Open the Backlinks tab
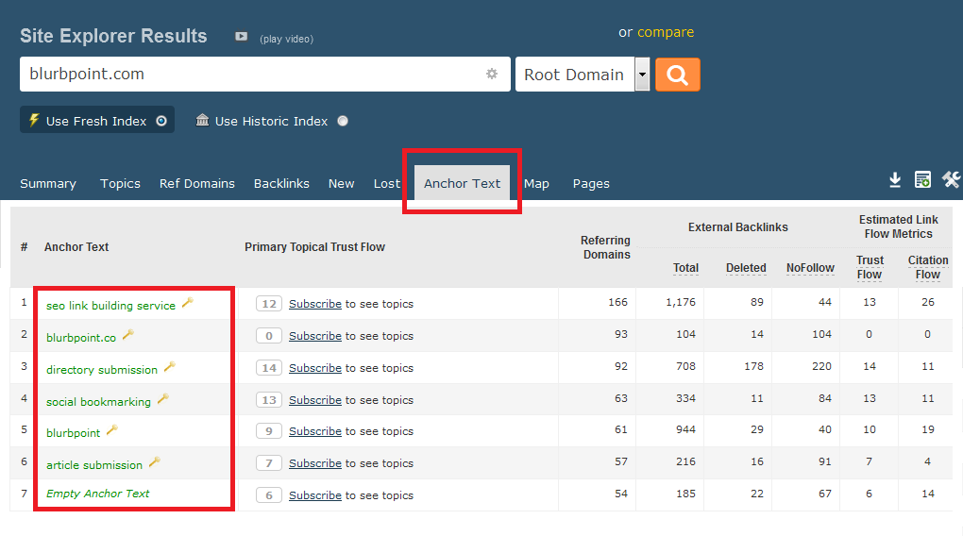 tap(281, 184)
